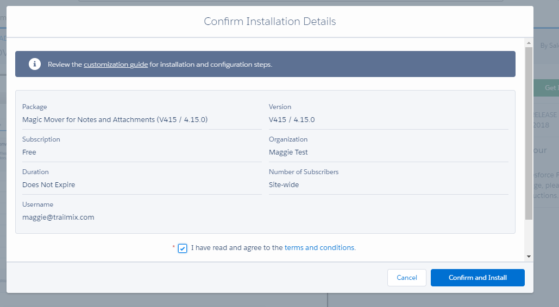559x307 pixels.
Task: Click the scrollbar up arrow
Action: 529,42
